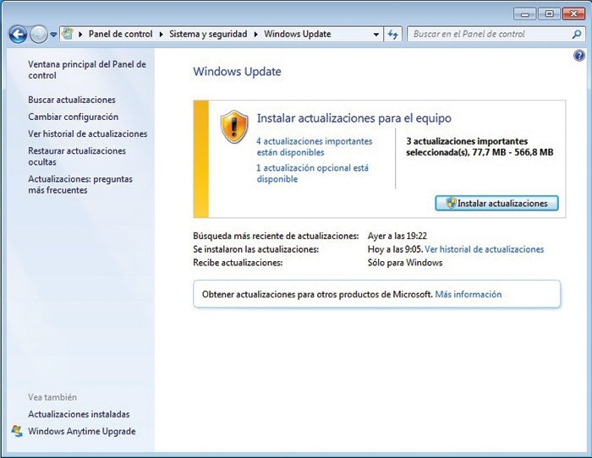Open Actualizaciones: preguntas más frecuentes
The width and height of the screenshot is (592, 458).
80,184
